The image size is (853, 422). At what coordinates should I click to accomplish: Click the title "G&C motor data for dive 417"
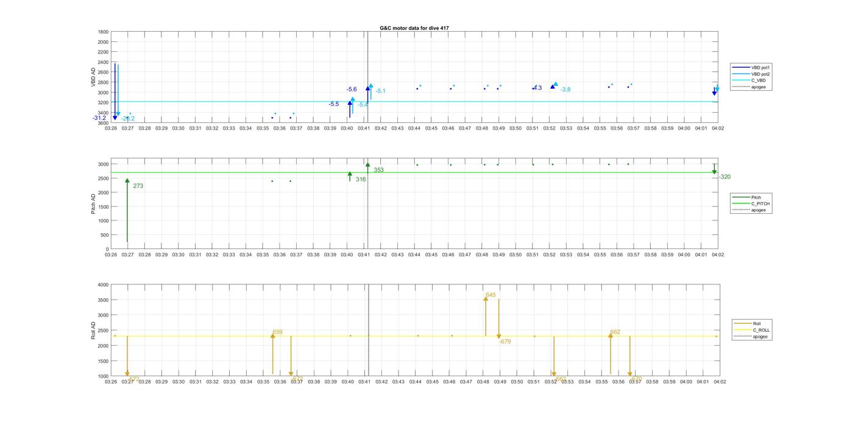[414, 28]
